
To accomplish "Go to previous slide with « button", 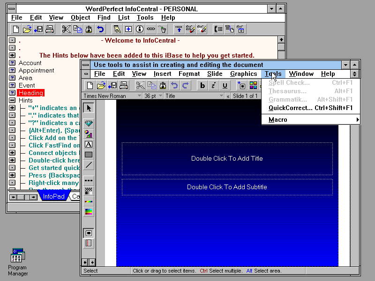I will [228, 96].
